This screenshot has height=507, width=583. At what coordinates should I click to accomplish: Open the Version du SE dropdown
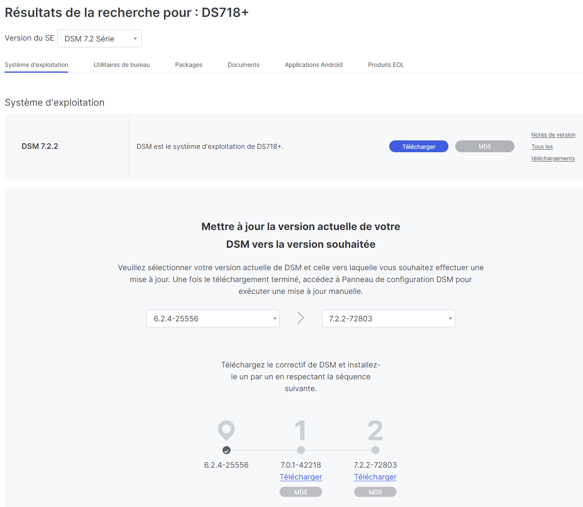[x=99, y=38]
